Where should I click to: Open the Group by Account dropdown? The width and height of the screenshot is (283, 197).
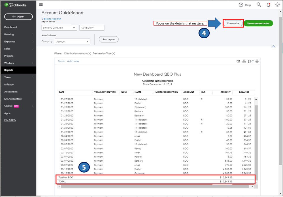pyautogui.click(x=72, y=41)
